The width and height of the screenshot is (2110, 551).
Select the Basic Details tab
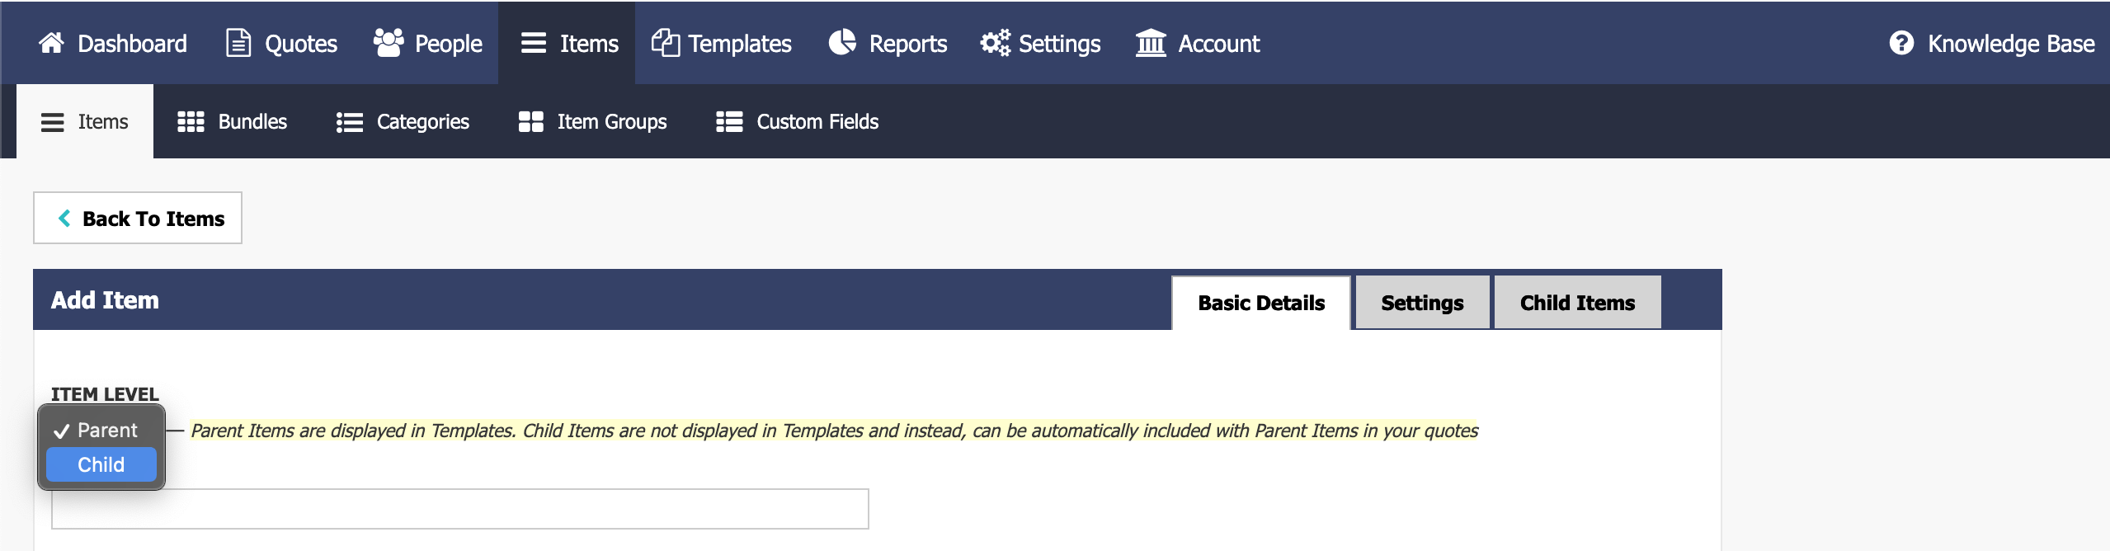(x=1261, y=303)
